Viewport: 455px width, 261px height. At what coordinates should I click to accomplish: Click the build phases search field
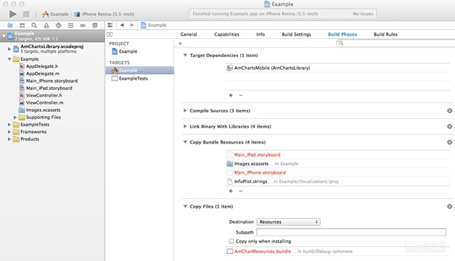395,43
